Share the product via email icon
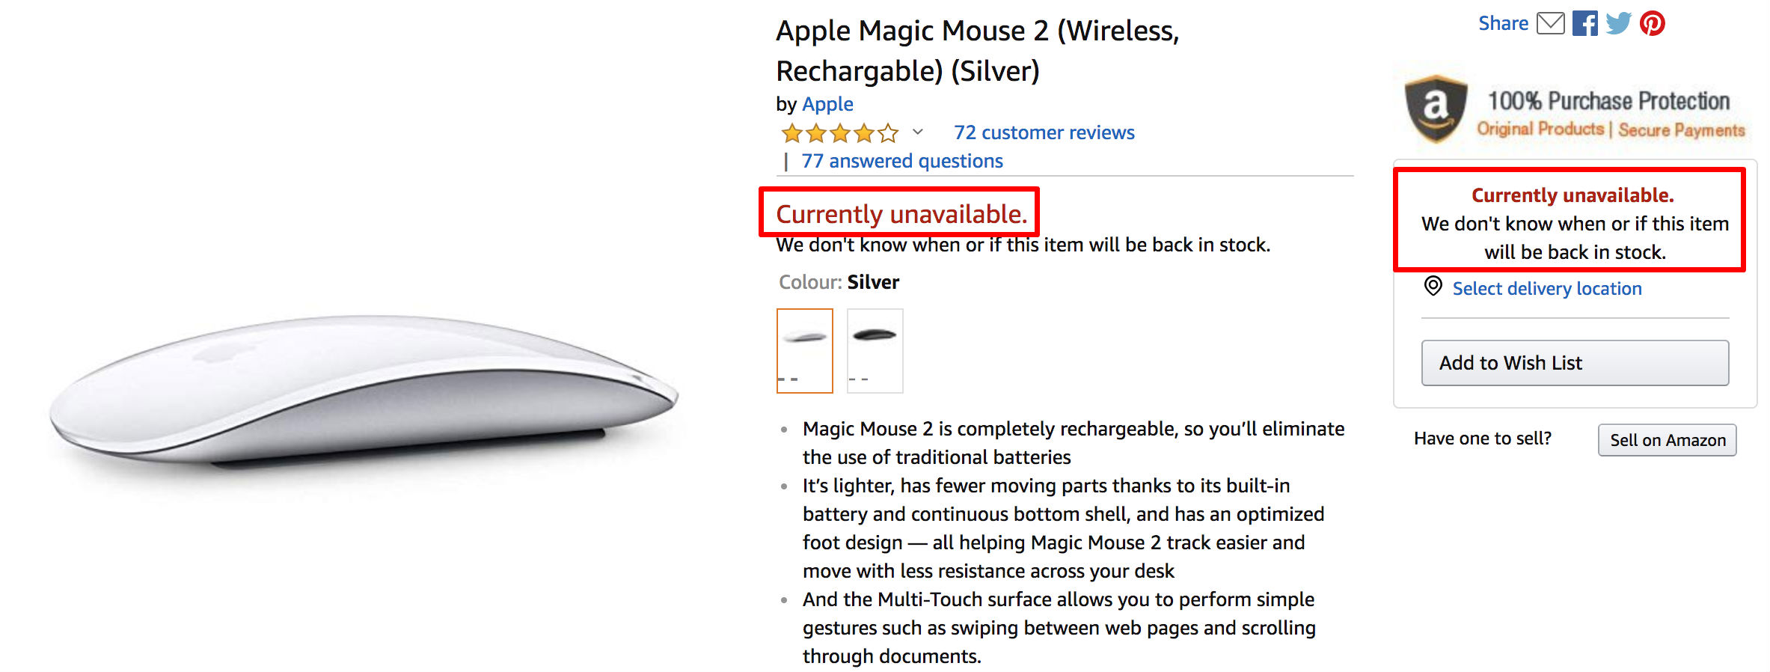1770x672 pixels. click(1552, 23)
